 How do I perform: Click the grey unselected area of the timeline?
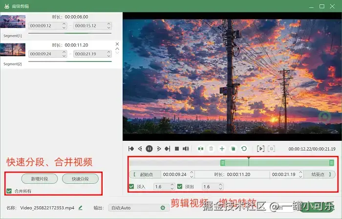pyautogui.click(x=175, y=162)
